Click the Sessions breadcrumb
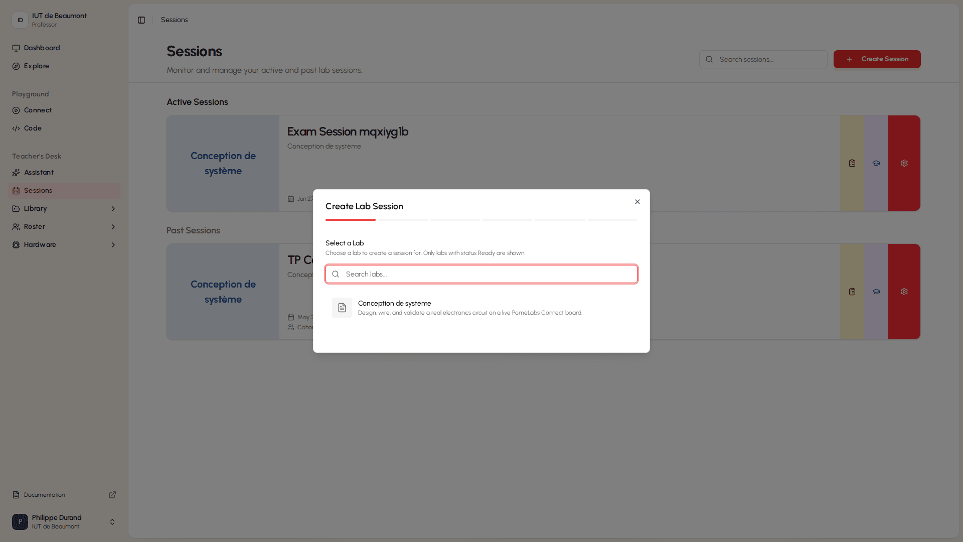This screenshot has width=963, height=542. (x=175, y=20)
